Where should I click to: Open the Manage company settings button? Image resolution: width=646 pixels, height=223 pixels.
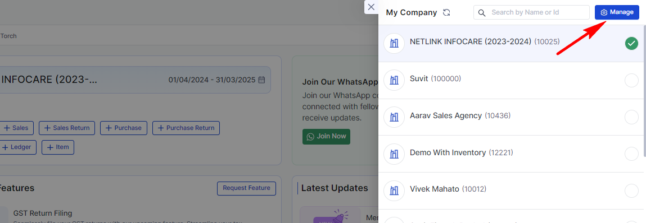[x=617, y=12]
